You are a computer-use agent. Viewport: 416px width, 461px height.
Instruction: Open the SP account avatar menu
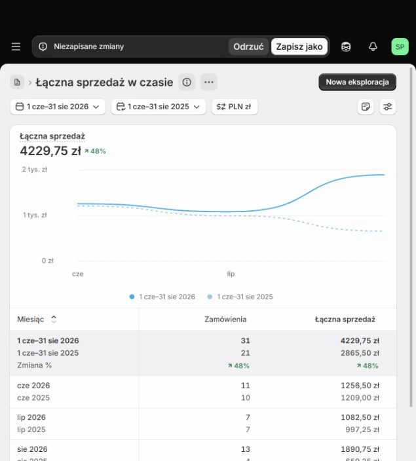pyautogui.click(x=400, y=46)
